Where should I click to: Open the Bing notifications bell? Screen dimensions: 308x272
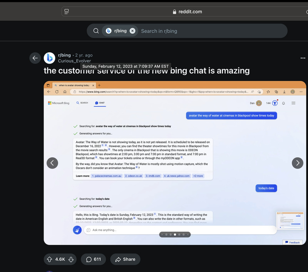(283, 103)
